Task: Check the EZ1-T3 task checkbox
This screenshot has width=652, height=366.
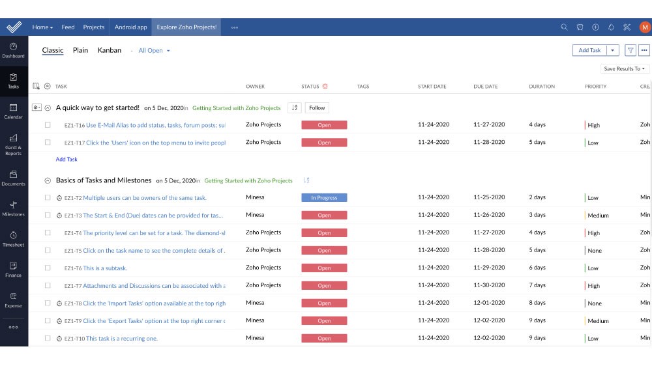Action: click(48, 215)
